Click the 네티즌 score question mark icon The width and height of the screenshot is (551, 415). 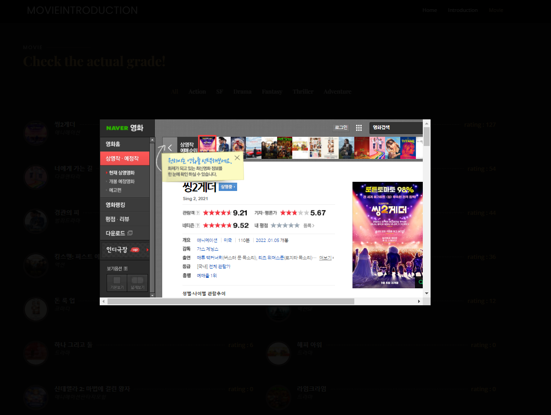(198, 225)
